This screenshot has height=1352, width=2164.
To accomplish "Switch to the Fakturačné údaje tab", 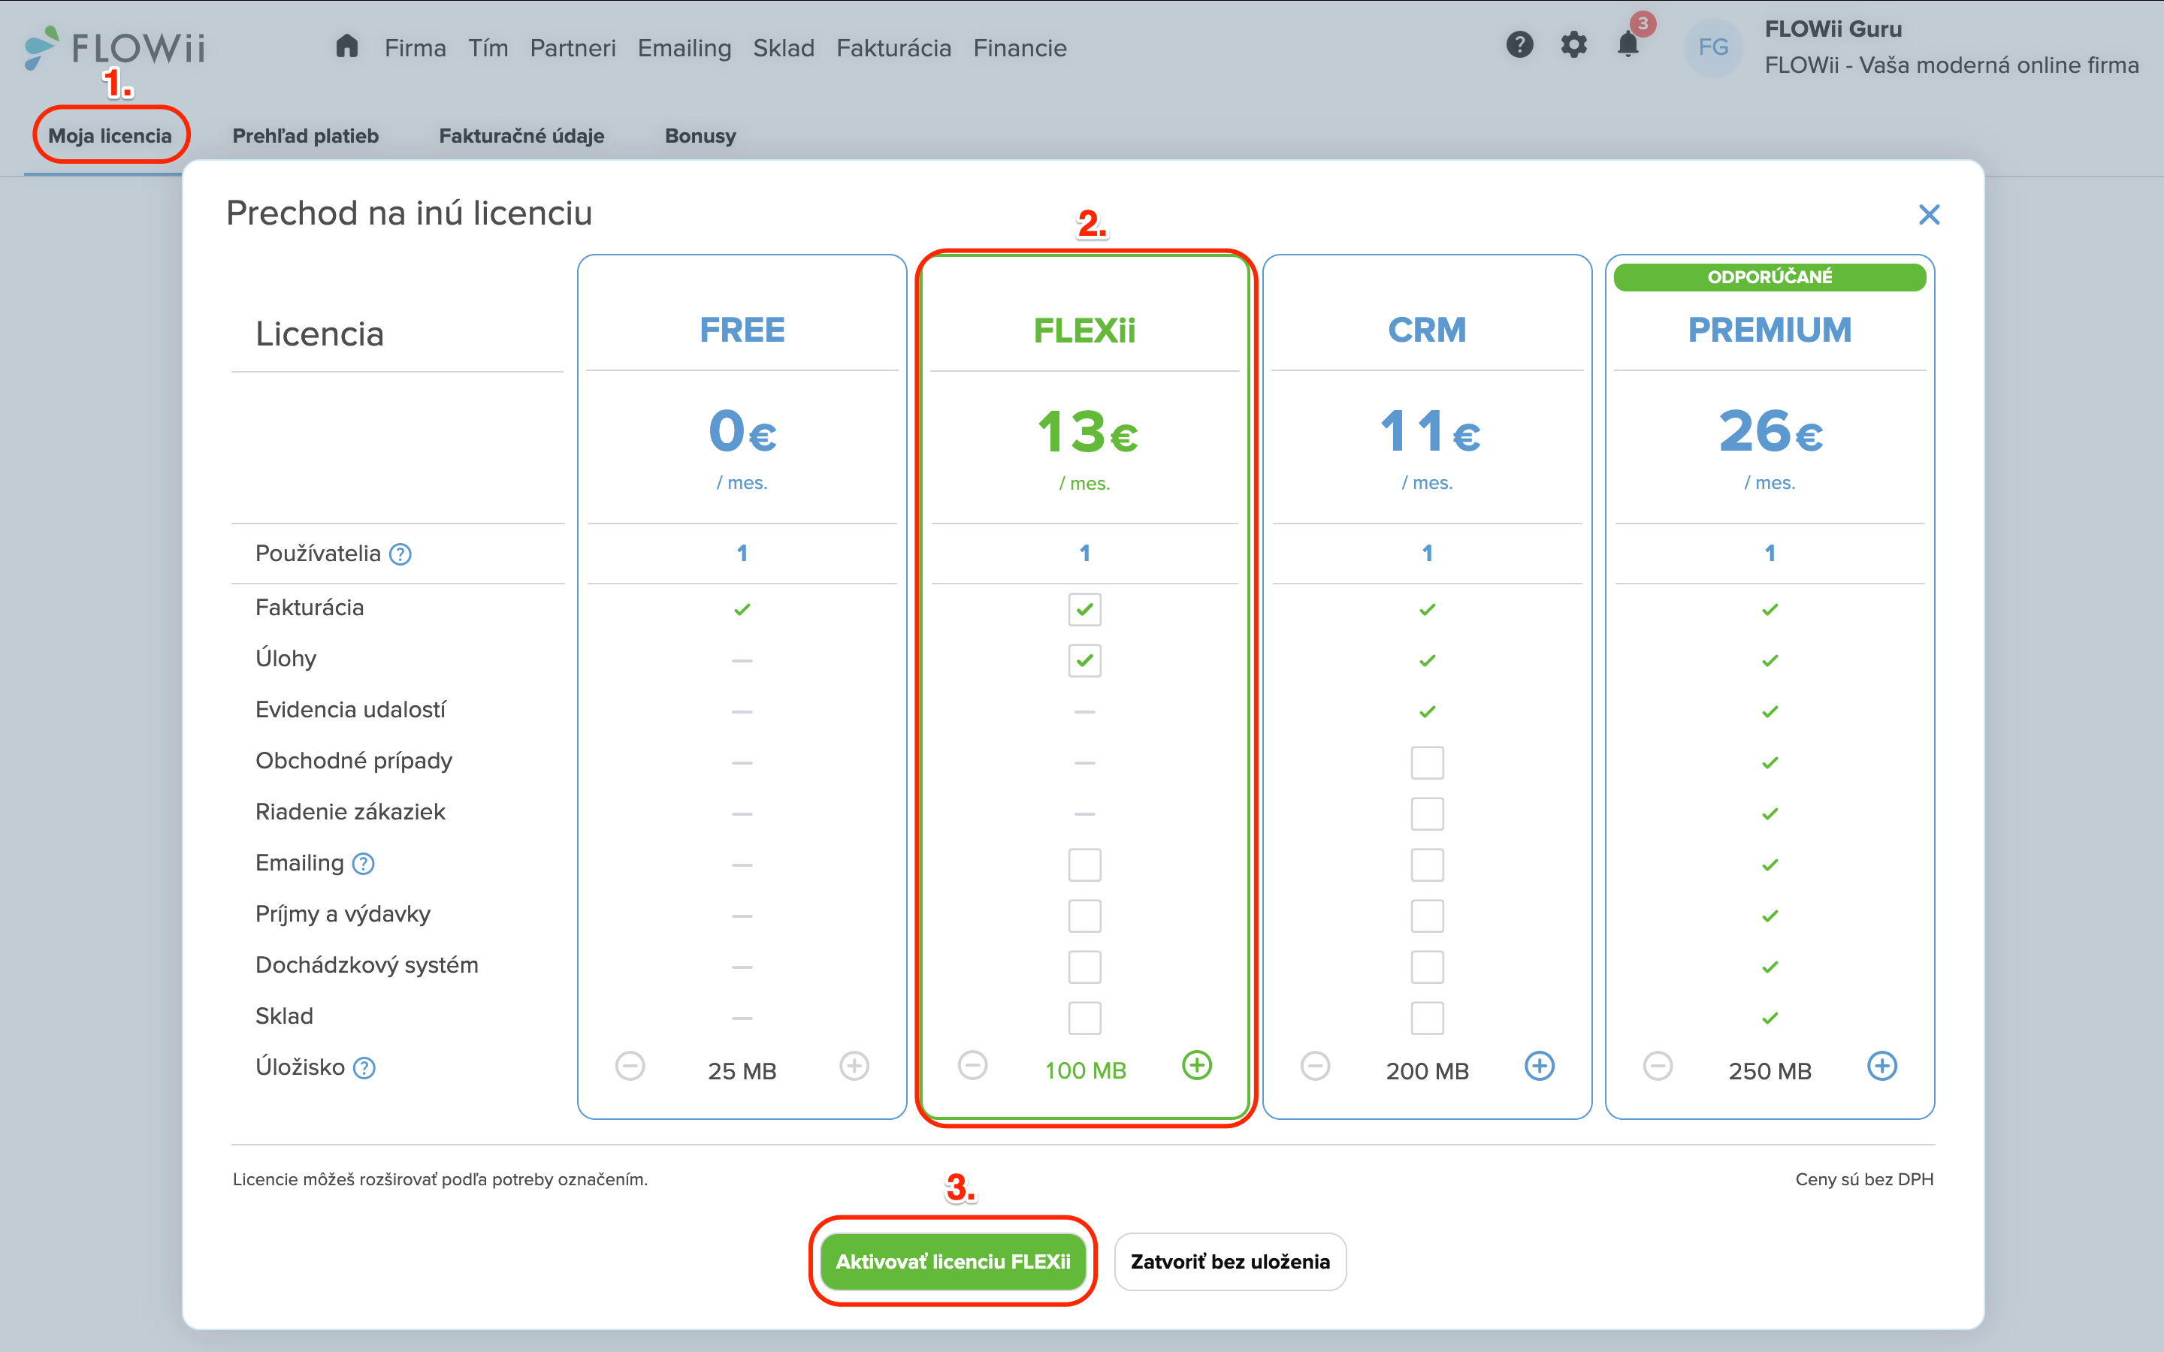I will pyautogui.click(x=521, y=136).
